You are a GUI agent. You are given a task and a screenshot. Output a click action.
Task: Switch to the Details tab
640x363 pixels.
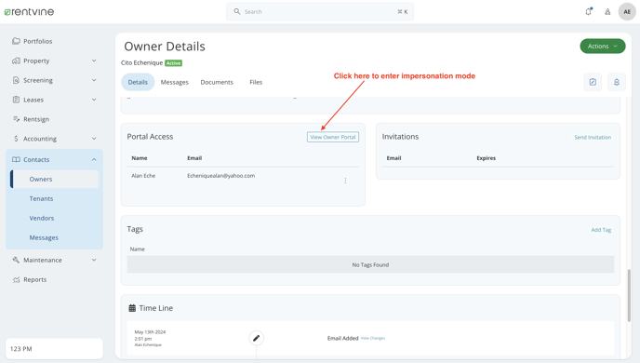coord(138,82)
